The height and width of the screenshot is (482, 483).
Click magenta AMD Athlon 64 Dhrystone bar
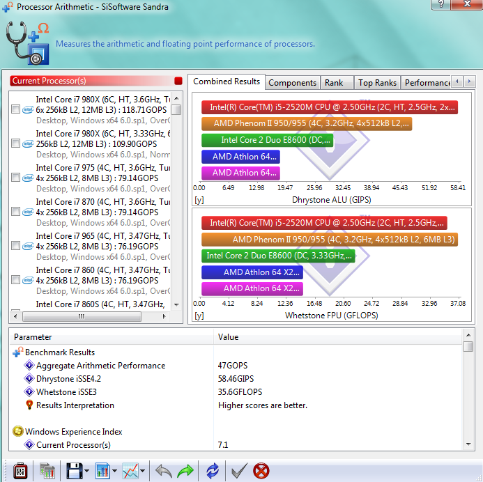point(240,173)
